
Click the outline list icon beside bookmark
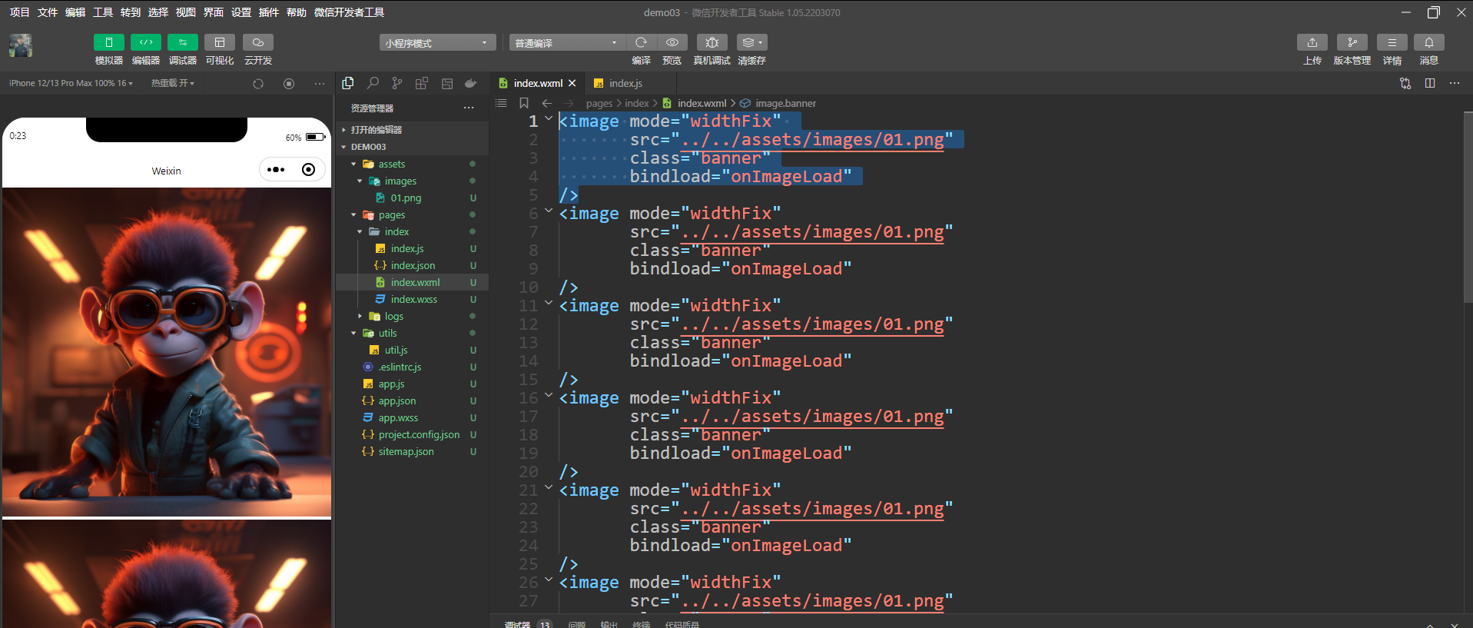pyautogui.click(x=501, y=103)
